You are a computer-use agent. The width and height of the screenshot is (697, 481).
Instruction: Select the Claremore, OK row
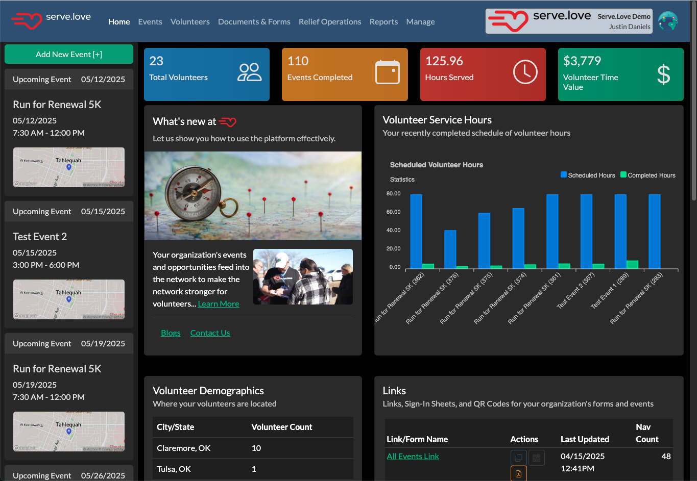253,448
